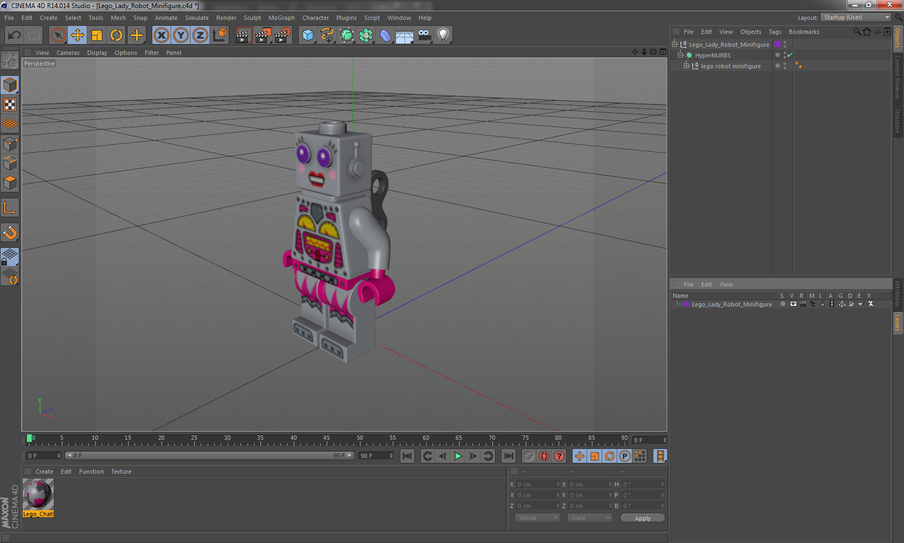Click the X position input field
This screenshot has height=543, width=904.
[538, 484]
